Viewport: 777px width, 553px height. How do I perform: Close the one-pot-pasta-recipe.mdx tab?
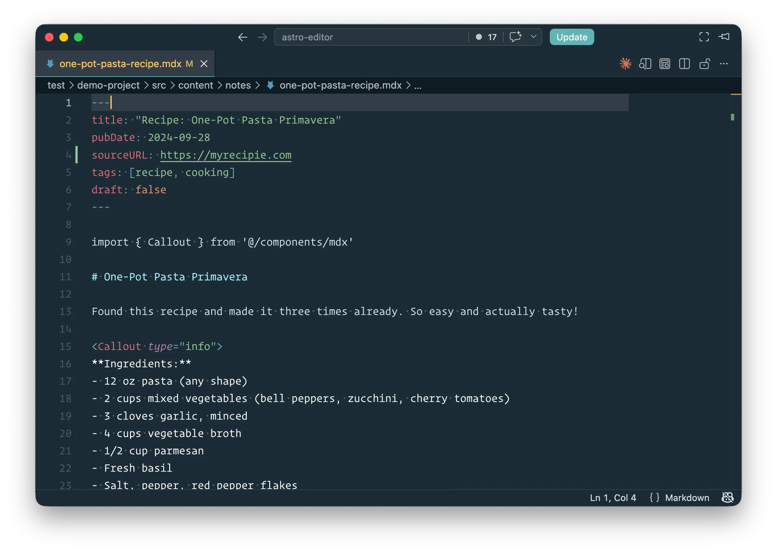(x=204, y=64)
